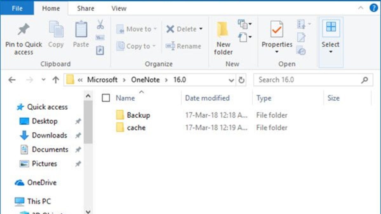Open recent locations dropdown arrow
The width and height of the screenshot is (381, 214).
(x=44, y=80)
